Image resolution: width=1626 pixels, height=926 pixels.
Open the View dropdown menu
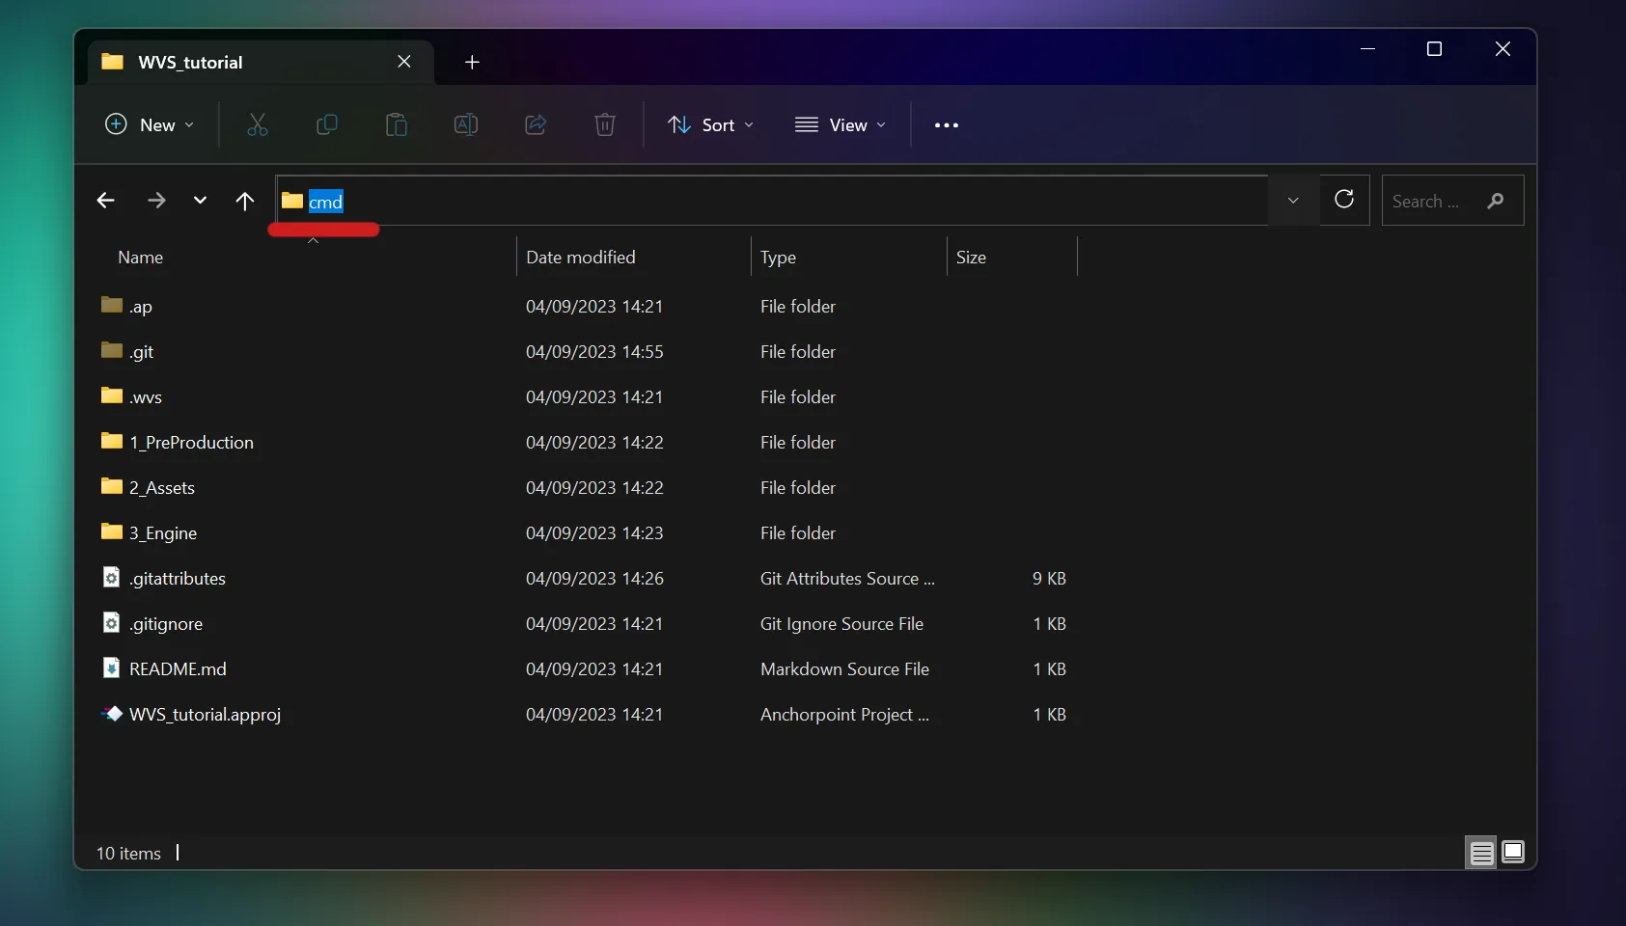841,124
